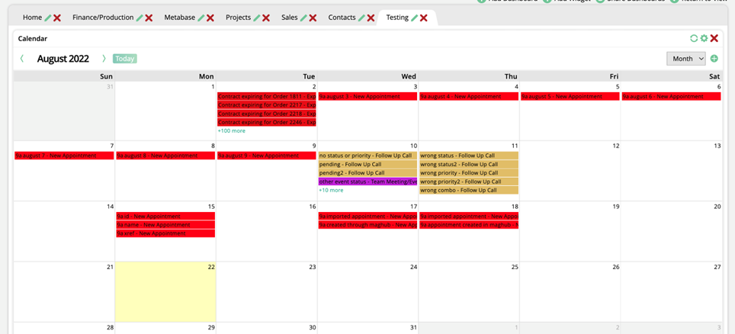This screenshot has width=735, height=334.
Task: Open '9a imported appointment' event on August 18
Action: (x=469, y=217)
